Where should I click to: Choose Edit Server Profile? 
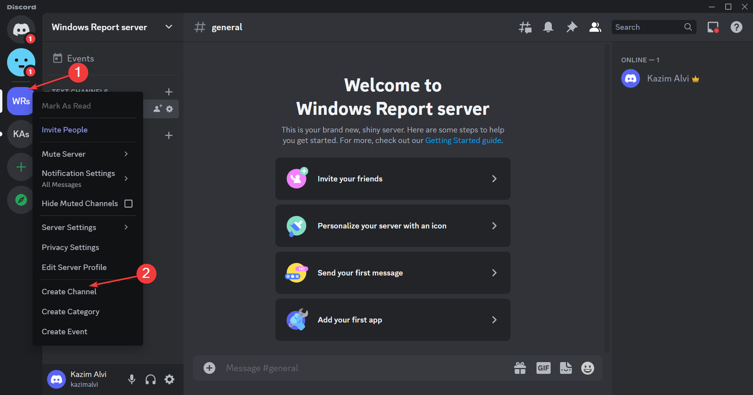click(88, 267)
